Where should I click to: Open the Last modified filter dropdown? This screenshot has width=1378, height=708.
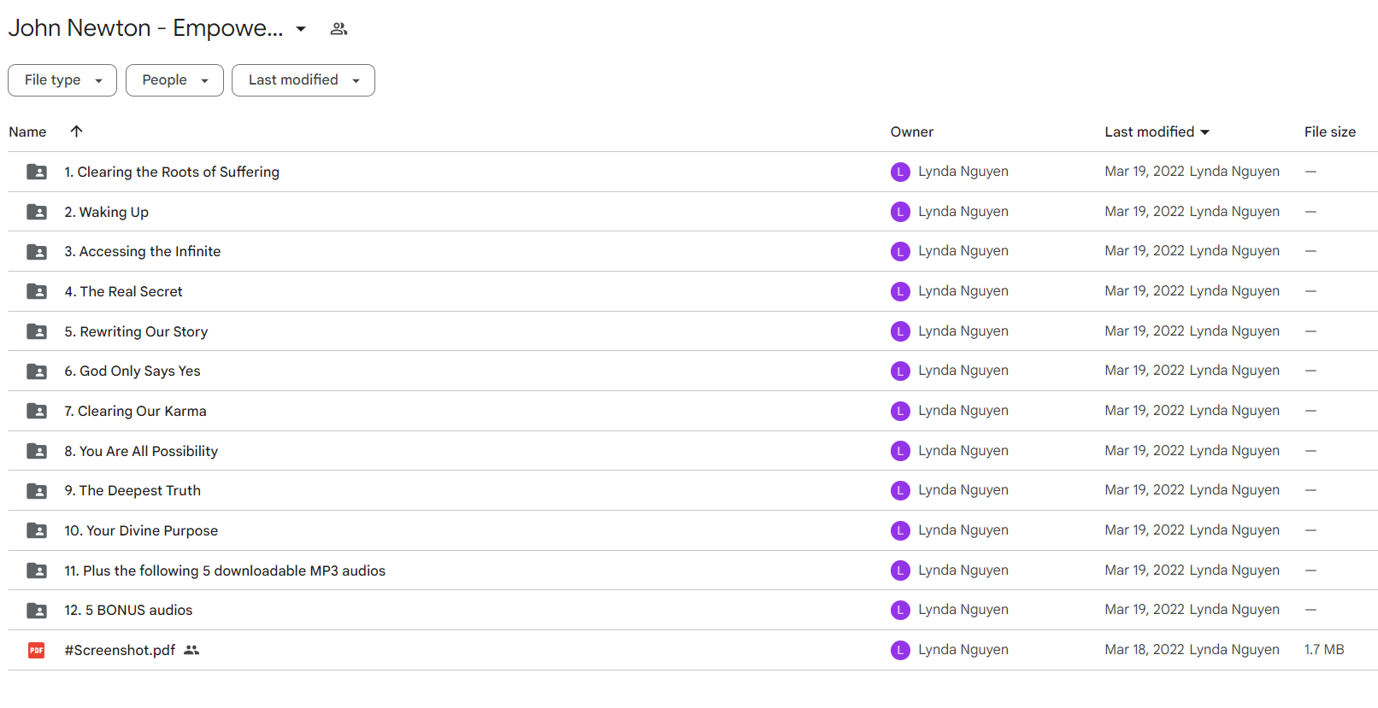(x=303, y=80)
